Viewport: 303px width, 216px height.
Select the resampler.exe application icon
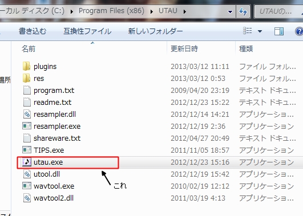pos(27,127)
